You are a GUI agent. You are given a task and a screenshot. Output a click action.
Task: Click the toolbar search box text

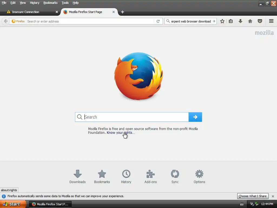point(191,21)
